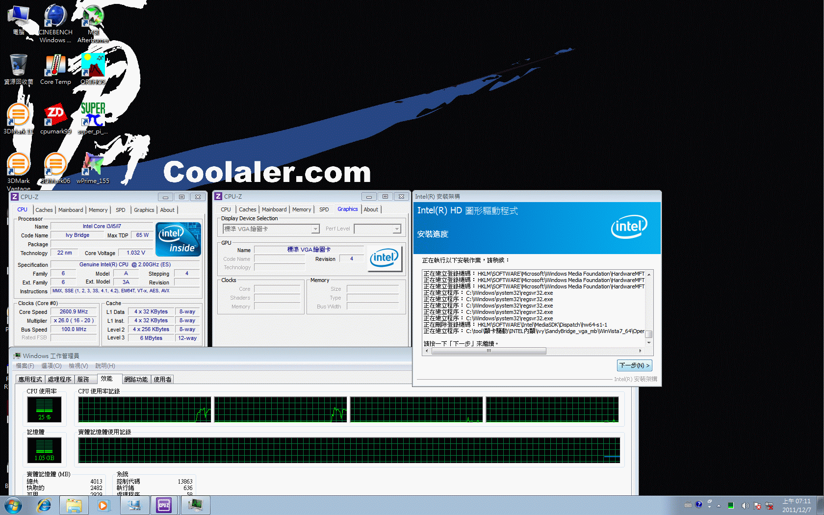Image resolution: width=824 pixels, height=515 pixels.
Task: Launch super_pi desktop shortcut
Action: (x=93, y=118)
